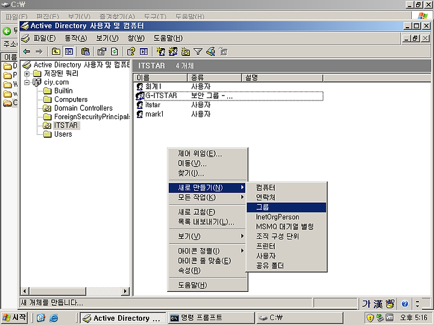
Task: Go up one level with the folder-up icon
Action: tap(56, 51)
